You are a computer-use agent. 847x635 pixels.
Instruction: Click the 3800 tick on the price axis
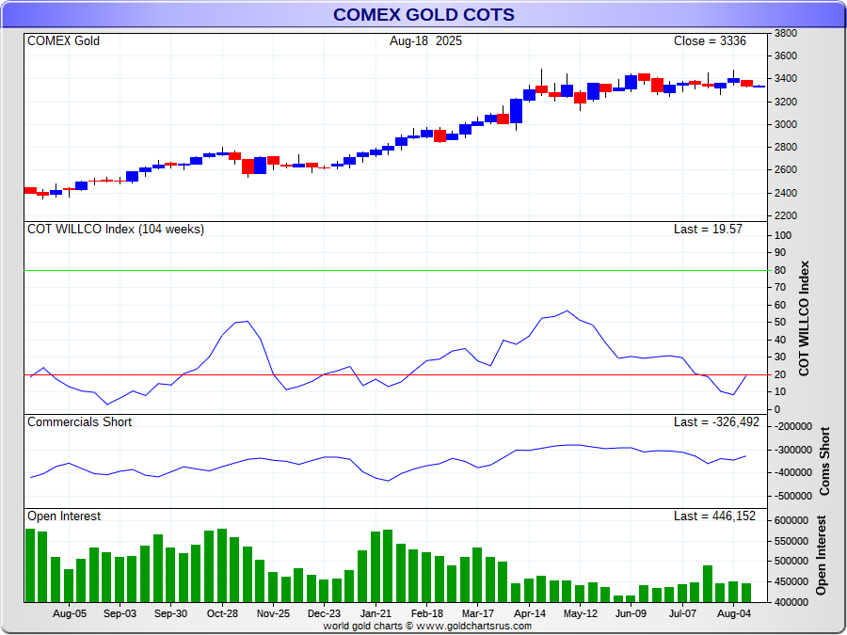[x=785, y=33]
